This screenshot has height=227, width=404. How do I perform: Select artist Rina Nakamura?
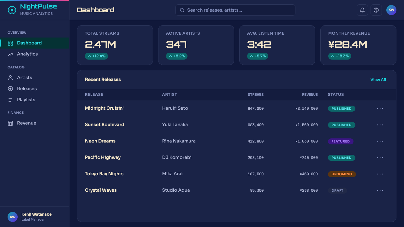tap(179, 141)
